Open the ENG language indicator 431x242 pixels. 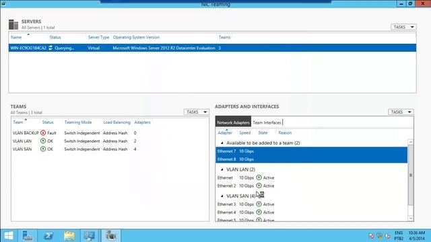pyautogui.click(x=399, y=233)
